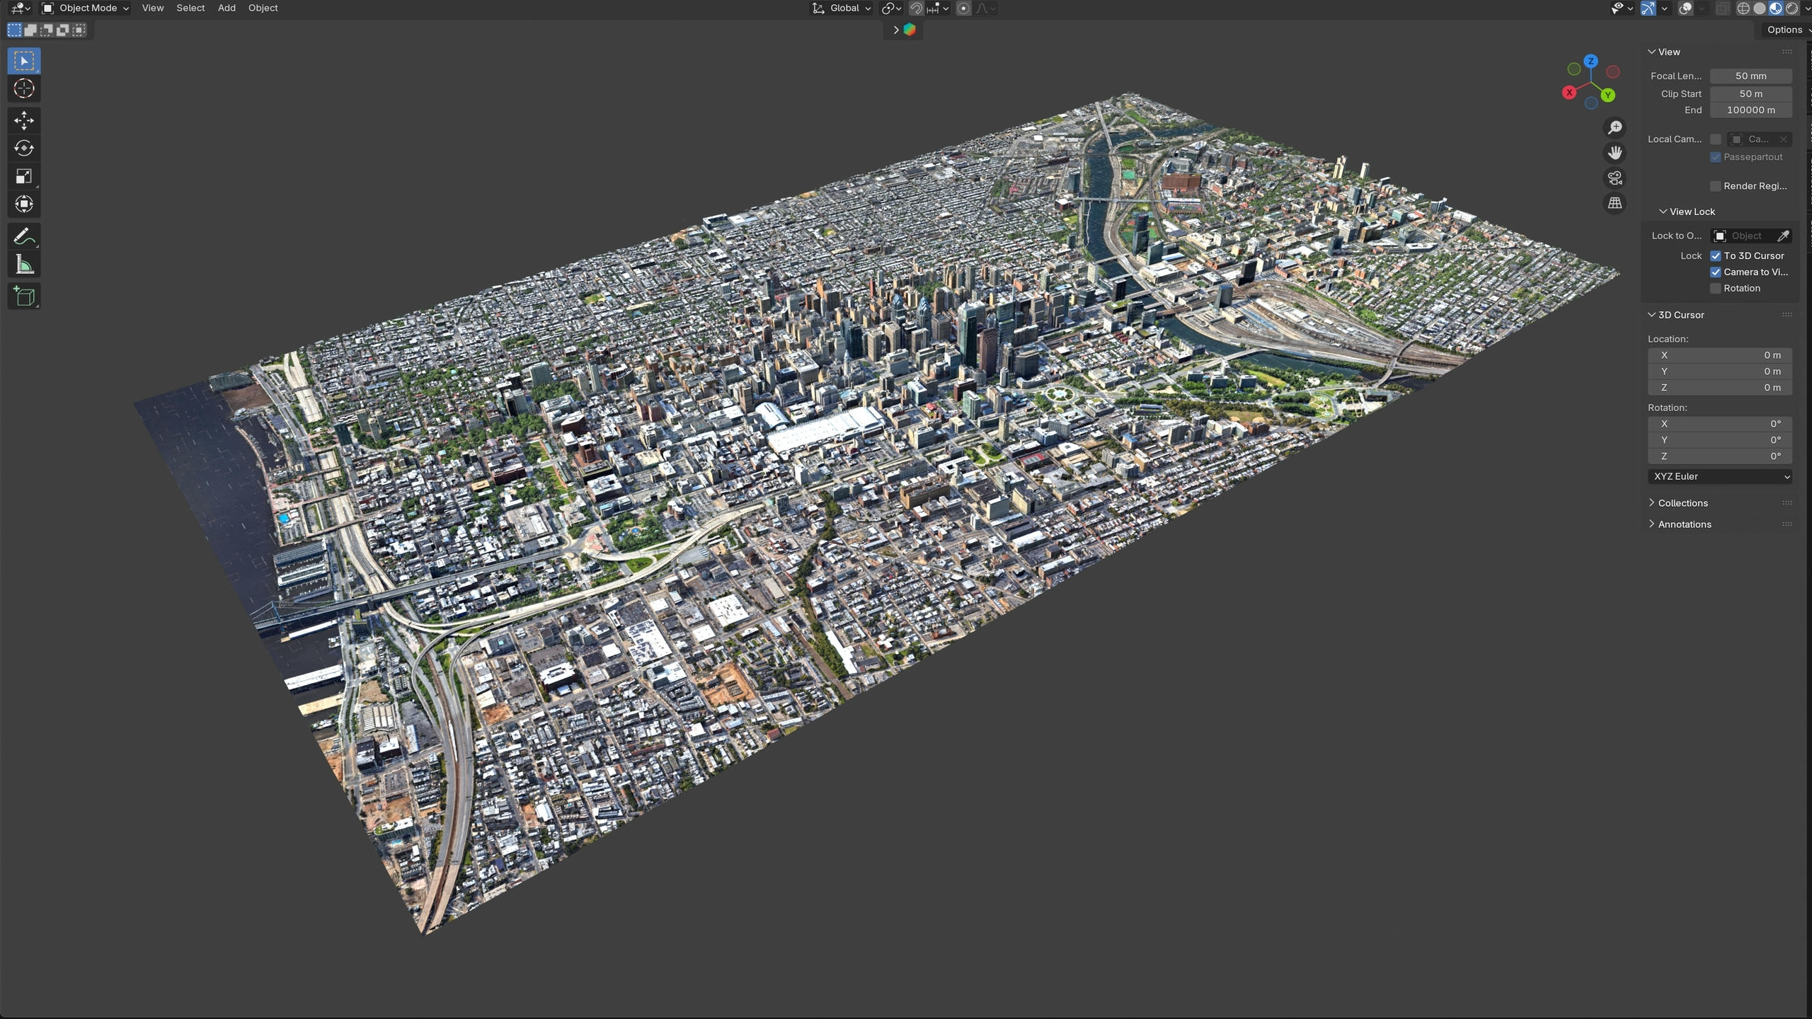Screen dimensions: 1812x1019
Task: Activate the 3D Cursor tool
Action: point(24,88)
